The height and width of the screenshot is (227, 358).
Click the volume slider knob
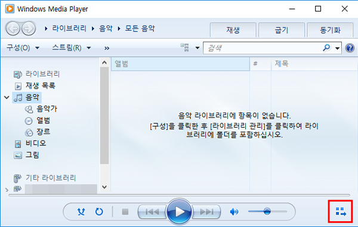[267, 212]
